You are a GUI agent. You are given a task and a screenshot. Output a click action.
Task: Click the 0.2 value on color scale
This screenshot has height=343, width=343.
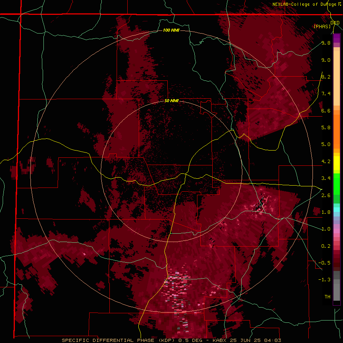pos(326,246)
